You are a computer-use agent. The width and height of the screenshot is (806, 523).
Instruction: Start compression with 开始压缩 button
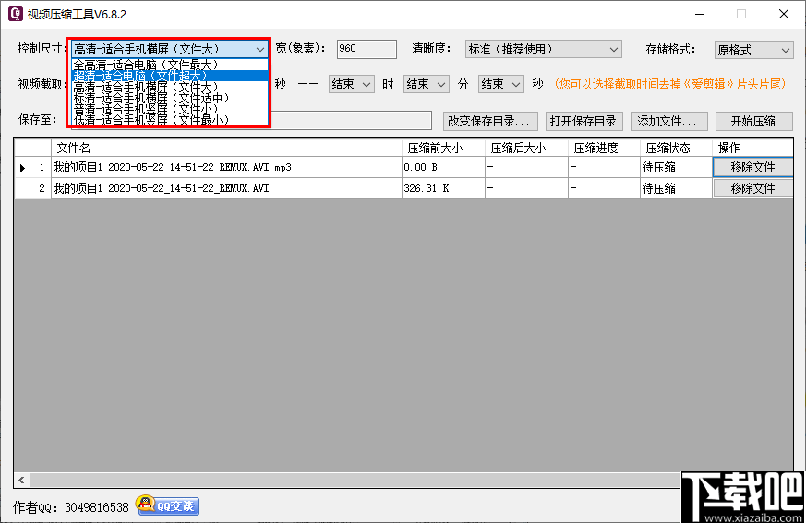[x=753, y=121]
